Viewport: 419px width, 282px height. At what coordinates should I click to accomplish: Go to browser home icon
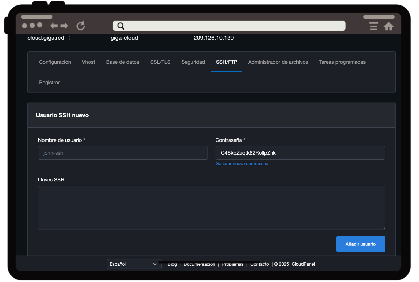coord(389,26)
